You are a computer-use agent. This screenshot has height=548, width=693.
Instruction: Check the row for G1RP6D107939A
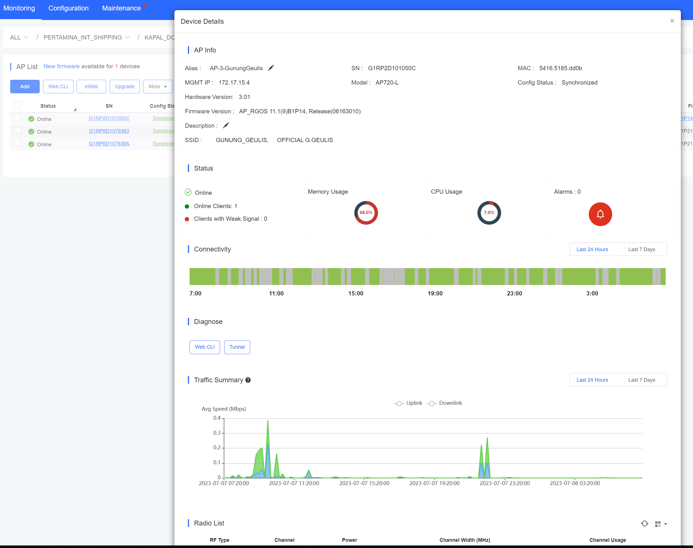[17, 143]
